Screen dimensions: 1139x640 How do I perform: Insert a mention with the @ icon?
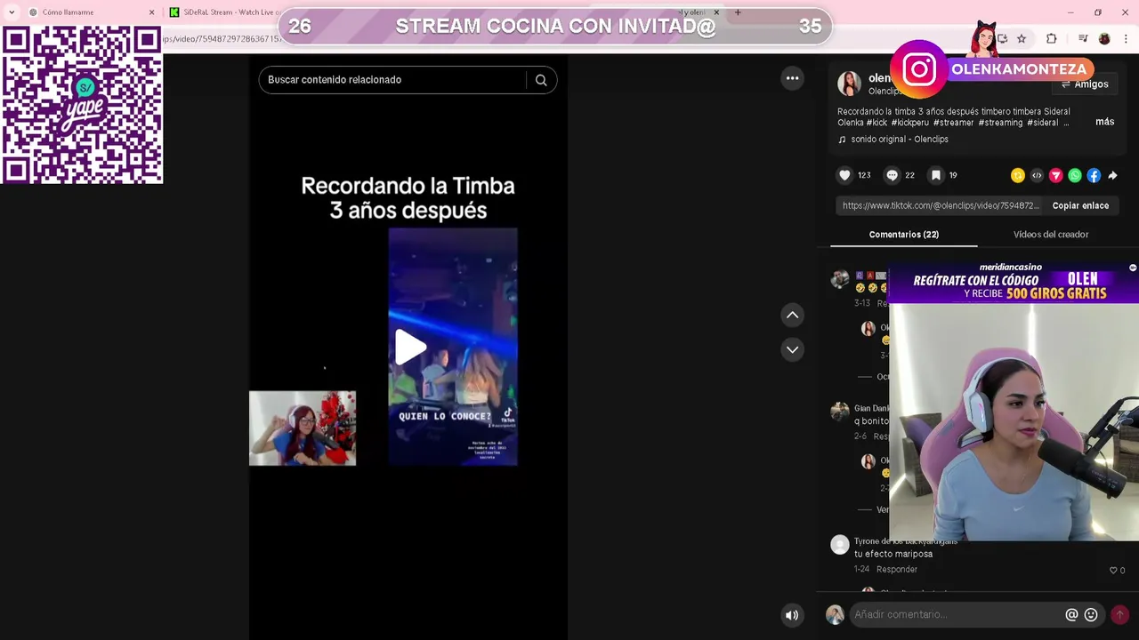click(1071, 615)
